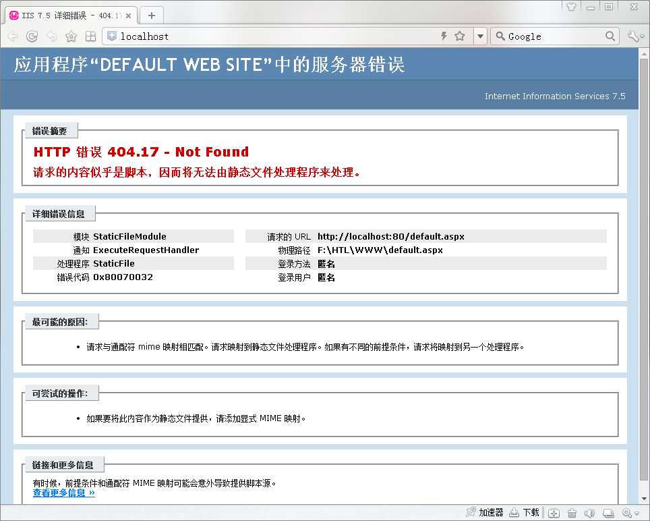Image resolution: width=650 pixels, height=521 pixels.
Task: Click the StaticFileModule module value
Action: pos(129,236)
